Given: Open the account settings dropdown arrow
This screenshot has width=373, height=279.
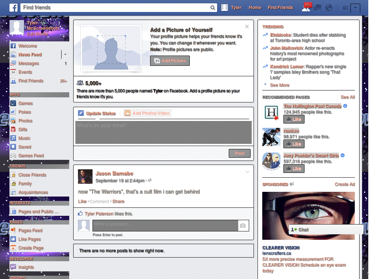Looking at the screenshot, I should pos(356,8).
